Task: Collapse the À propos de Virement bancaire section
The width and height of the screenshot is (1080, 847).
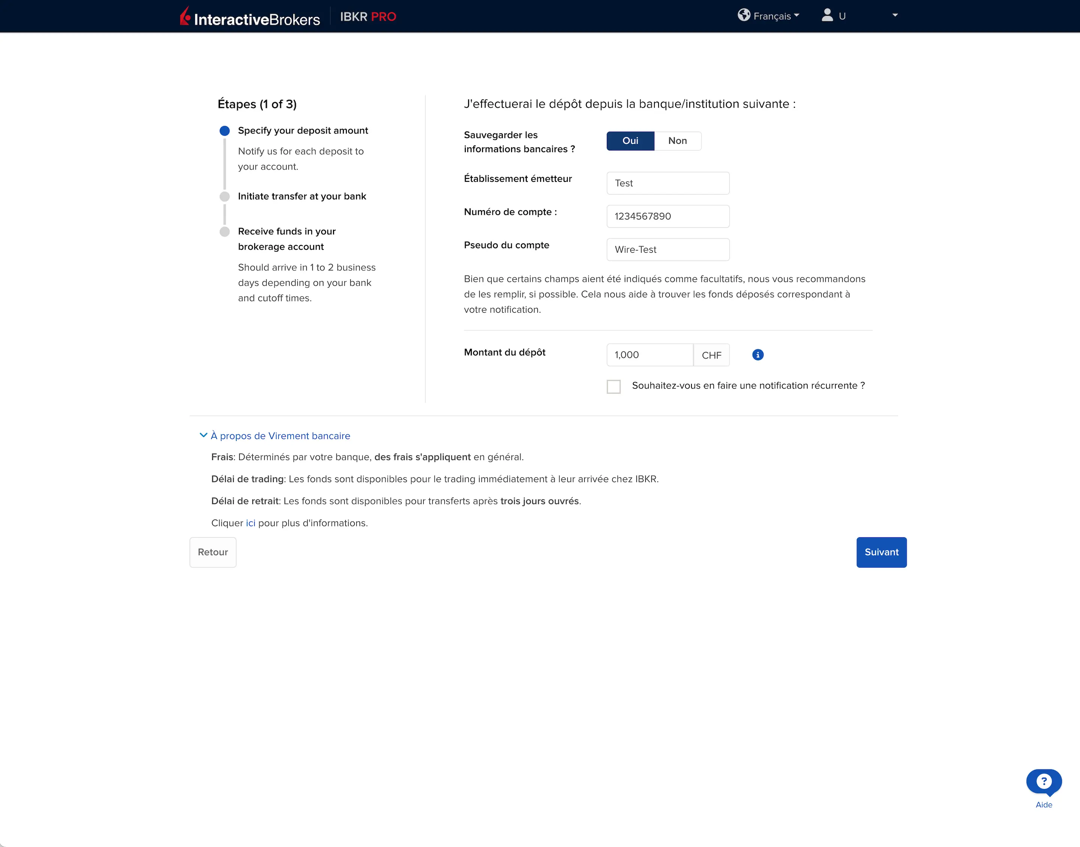Action: tap(275, 436)
